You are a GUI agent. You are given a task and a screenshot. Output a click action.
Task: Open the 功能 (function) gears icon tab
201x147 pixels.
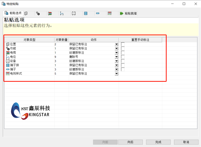click(x=38, y=13)
